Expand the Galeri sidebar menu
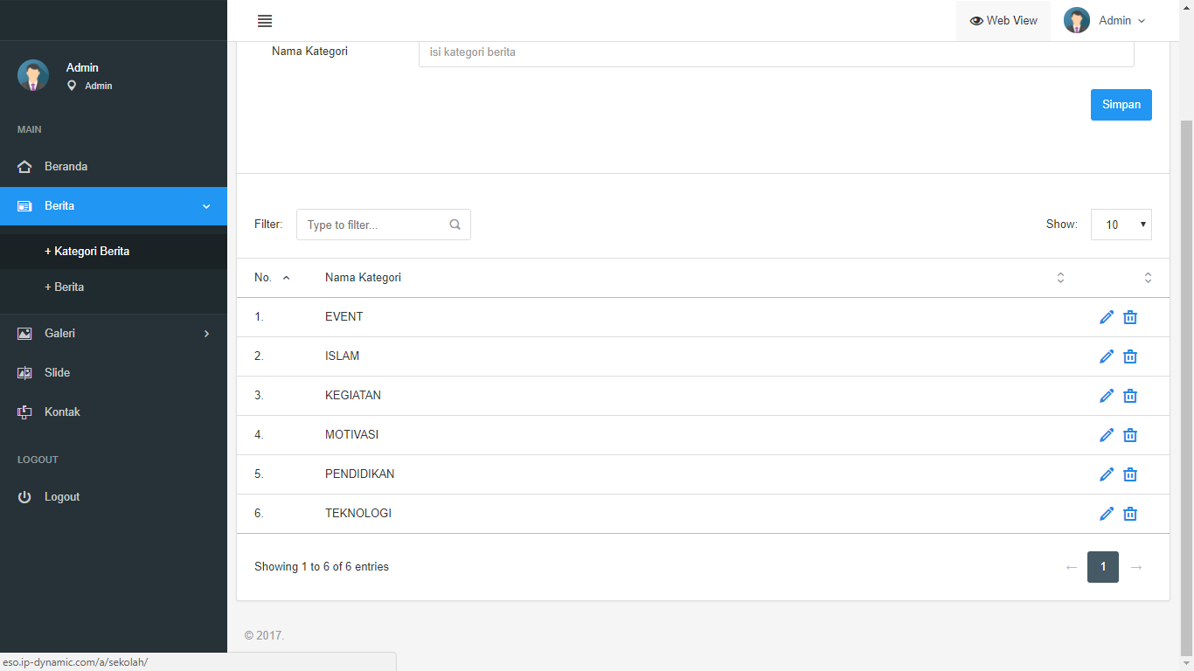The image size is (1194, 671). [x=113, y=333]
